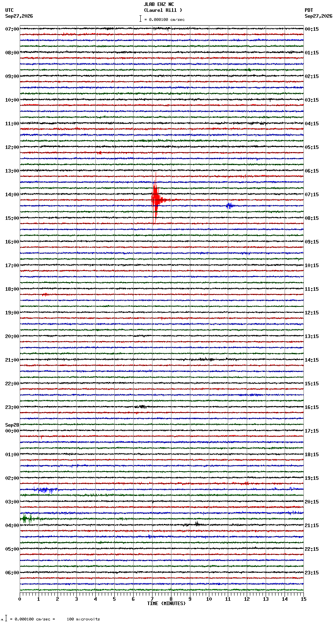Click the 18:00 UTC row label
The height and width of the screenshot is (624, 335).
tap(12, 289)
